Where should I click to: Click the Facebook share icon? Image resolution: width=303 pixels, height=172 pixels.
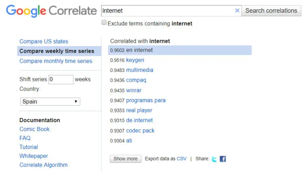pyautogui.click(x=223, y=159)
